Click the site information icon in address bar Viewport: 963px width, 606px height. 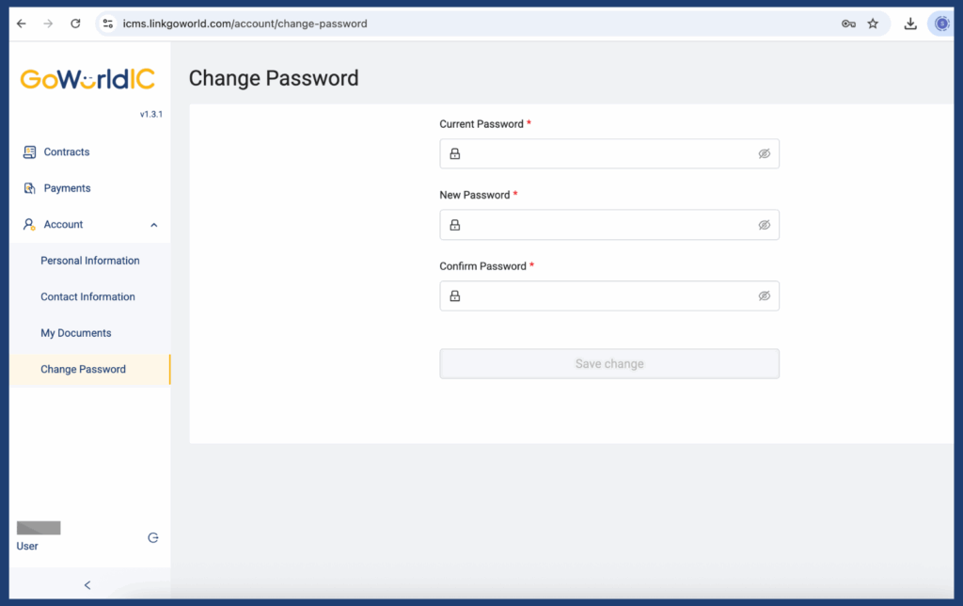[x=107, y=24]
